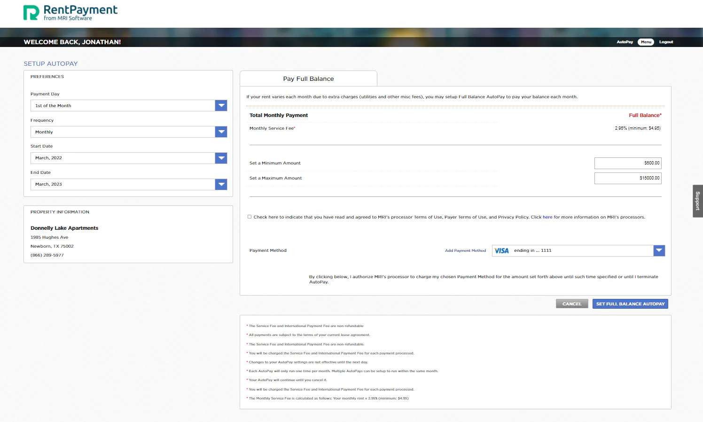The width and height of the screenshot is (703, 422).
Task: Click the 'here' processors information link
Action: tap(547, 217)
